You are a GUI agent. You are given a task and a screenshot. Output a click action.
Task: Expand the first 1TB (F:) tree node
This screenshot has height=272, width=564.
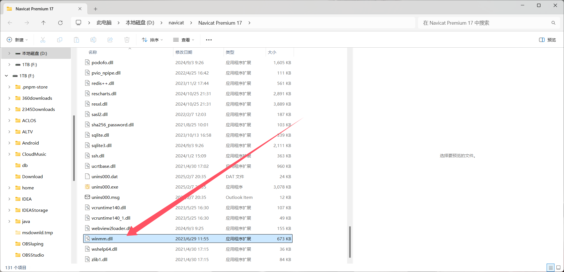click(x=9, y=64)
